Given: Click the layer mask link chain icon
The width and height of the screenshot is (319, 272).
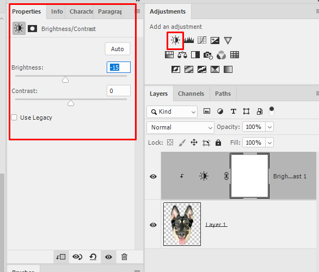Looking at the screenshot, I should 226,176.
